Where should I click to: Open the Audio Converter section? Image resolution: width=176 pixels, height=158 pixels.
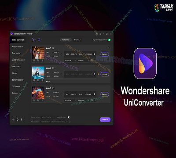coord(18,47)
